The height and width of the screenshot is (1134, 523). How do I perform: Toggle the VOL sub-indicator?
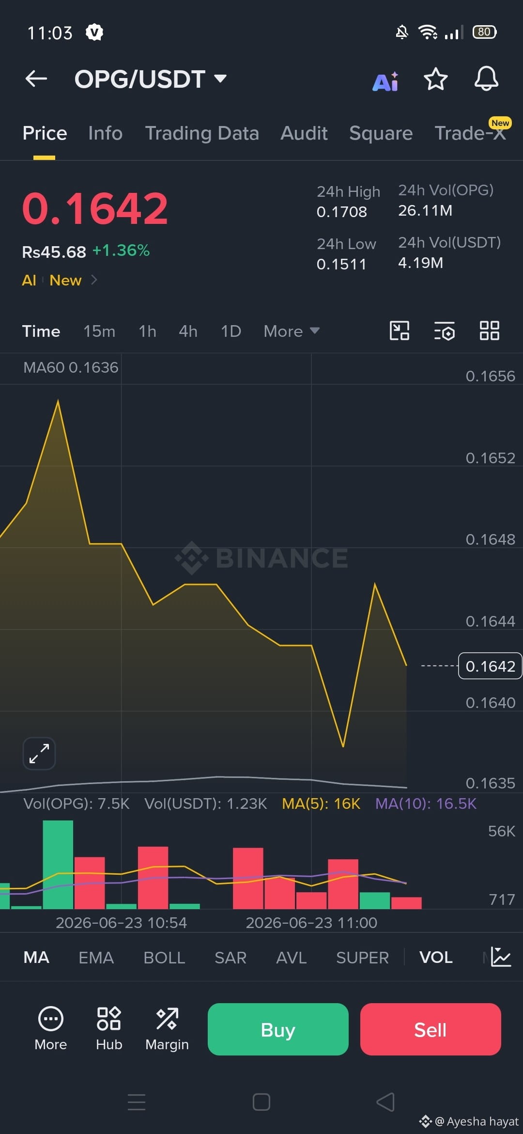436,958
